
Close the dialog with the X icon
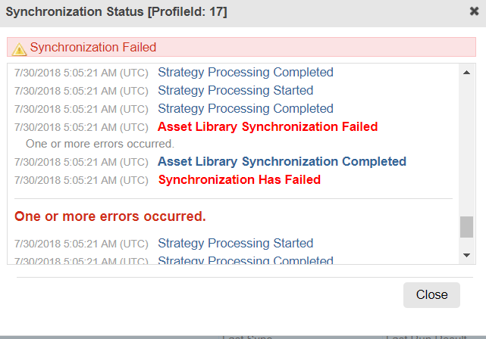click(x=474, y=11)
